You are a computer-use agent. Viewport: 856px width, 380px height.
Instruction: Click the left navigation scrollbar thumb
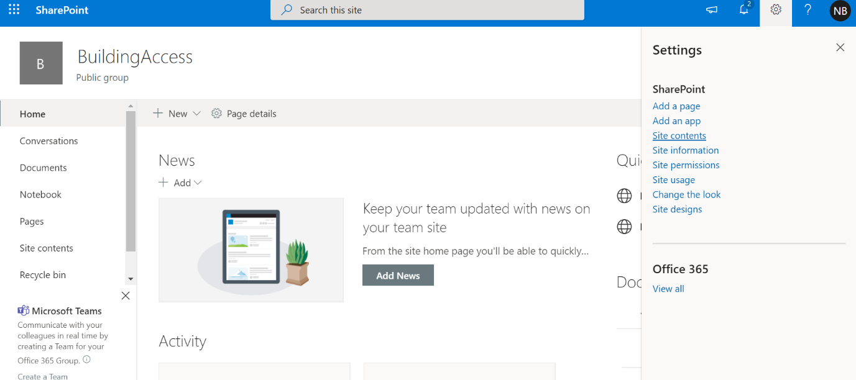click(x=131, y=181)
